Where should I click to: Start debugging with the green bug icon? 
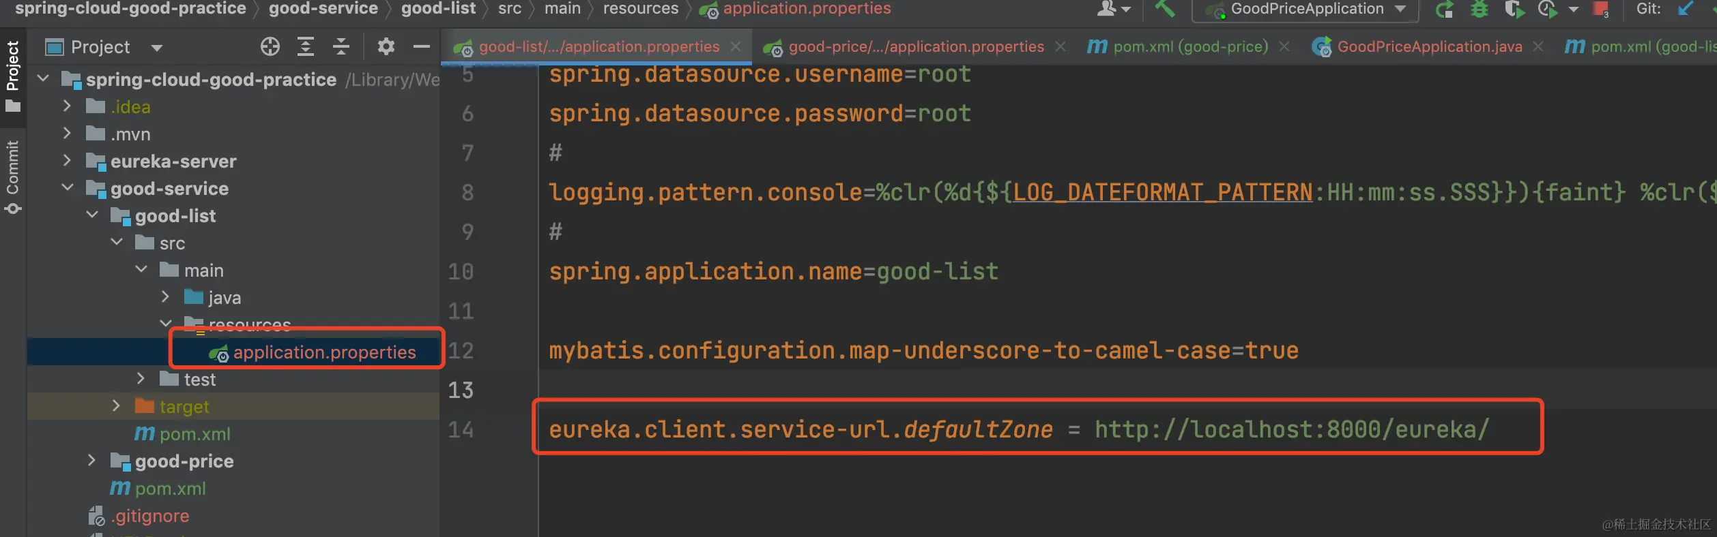tap(1479, 10)
